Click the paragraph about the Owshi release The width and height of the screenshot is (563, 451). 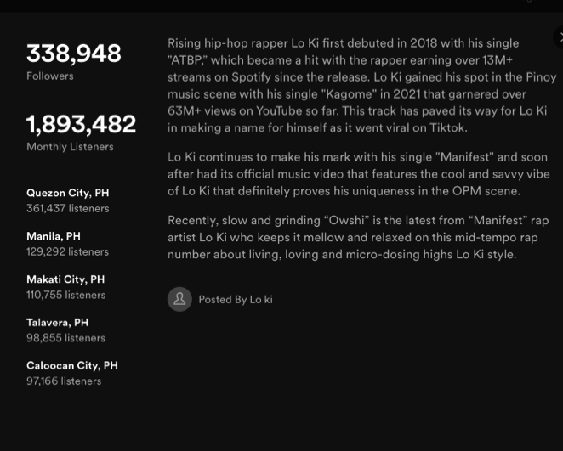(x=358, y=237)
